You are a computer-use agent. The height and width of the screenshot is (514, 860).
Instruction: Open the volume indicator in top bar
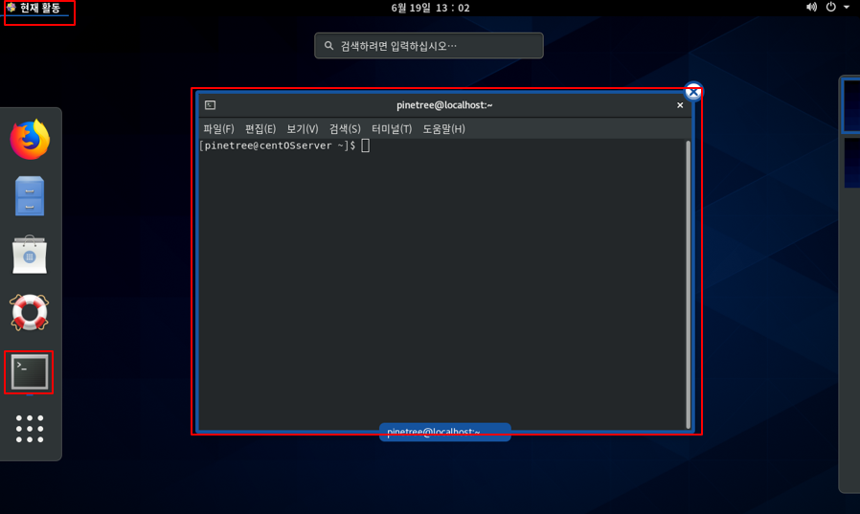[x=811, y=7]
